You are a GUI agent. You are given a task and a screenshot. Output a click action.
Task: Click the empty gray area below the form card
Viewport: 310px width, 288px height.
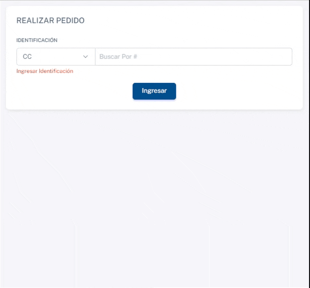pyautogui.click(x=154, y=192)
